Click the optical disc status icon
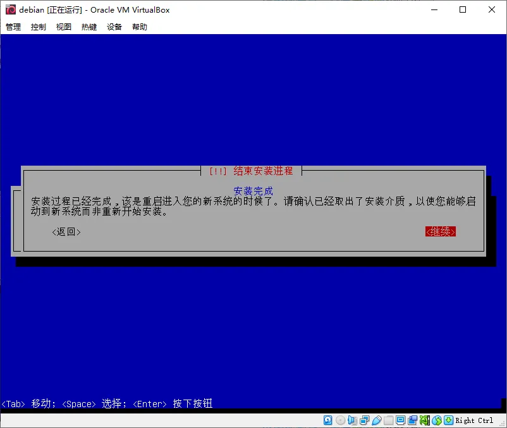 pyautogui.click(x=340, y=420)
